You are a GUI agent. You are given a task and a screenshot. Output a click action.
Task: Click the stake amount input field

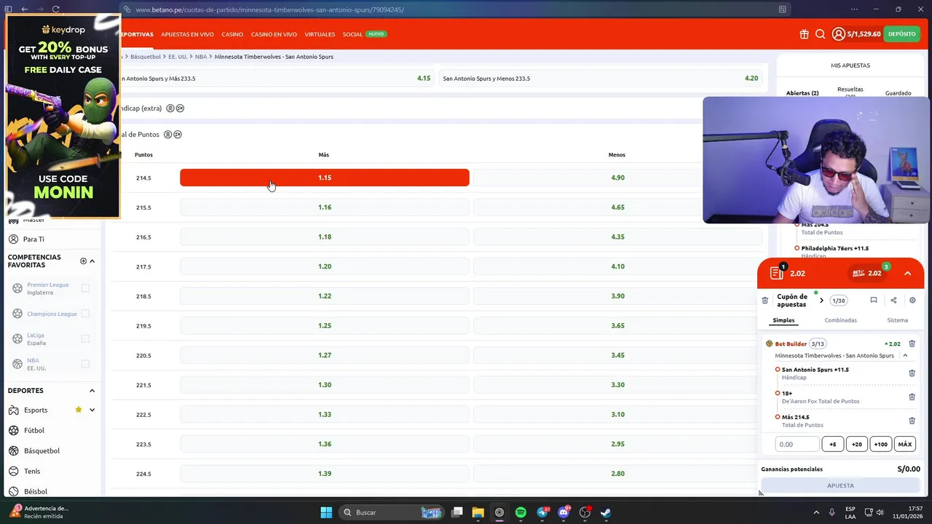coord(797,444)
